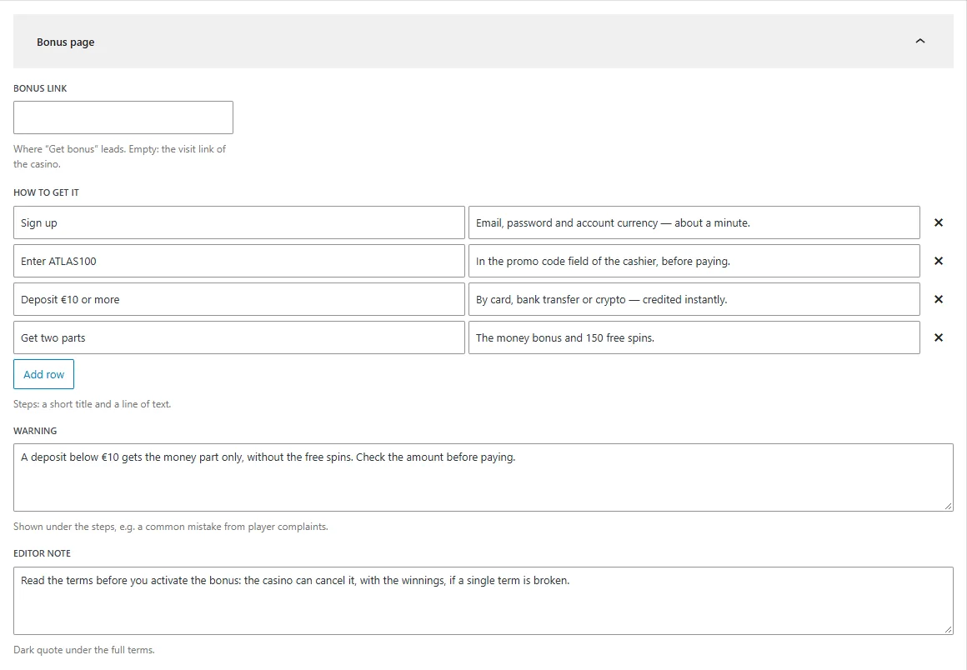
Task: Edit the "By card, bank transfer or crypto" description
Action: pyautogui.click(x=694, y=299)
